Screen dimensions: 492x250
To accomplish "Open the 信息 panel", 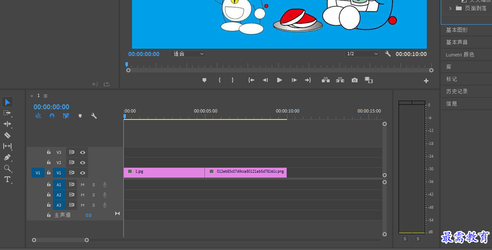I will pos(451,104).
